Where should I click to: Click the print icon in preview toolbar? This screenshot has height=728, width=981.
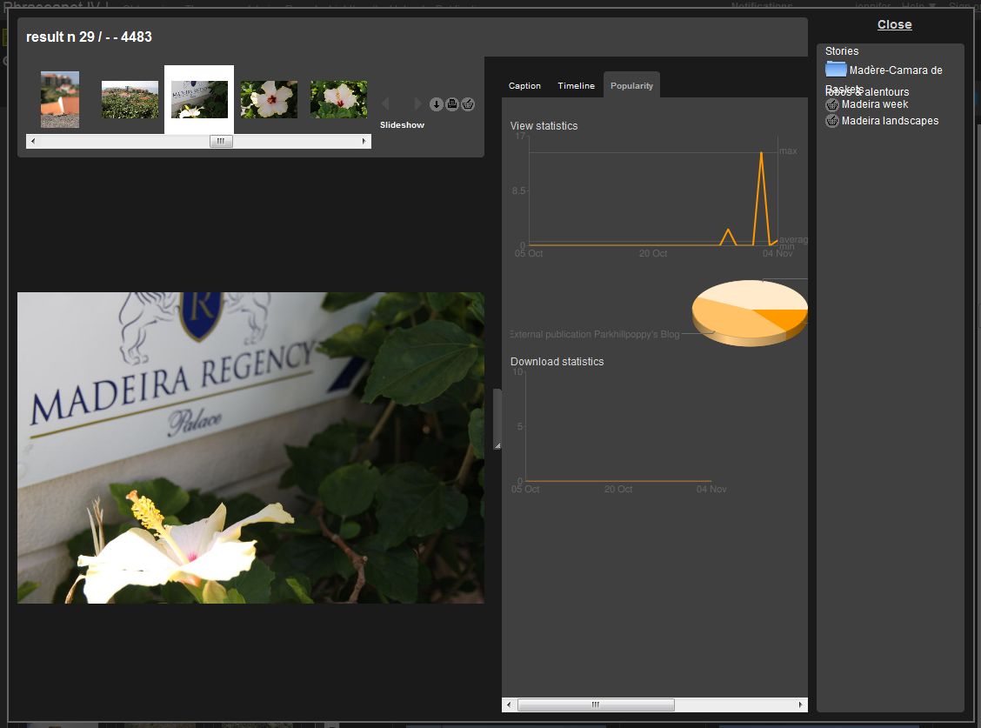pyautogui.click(x=452, y=104)
